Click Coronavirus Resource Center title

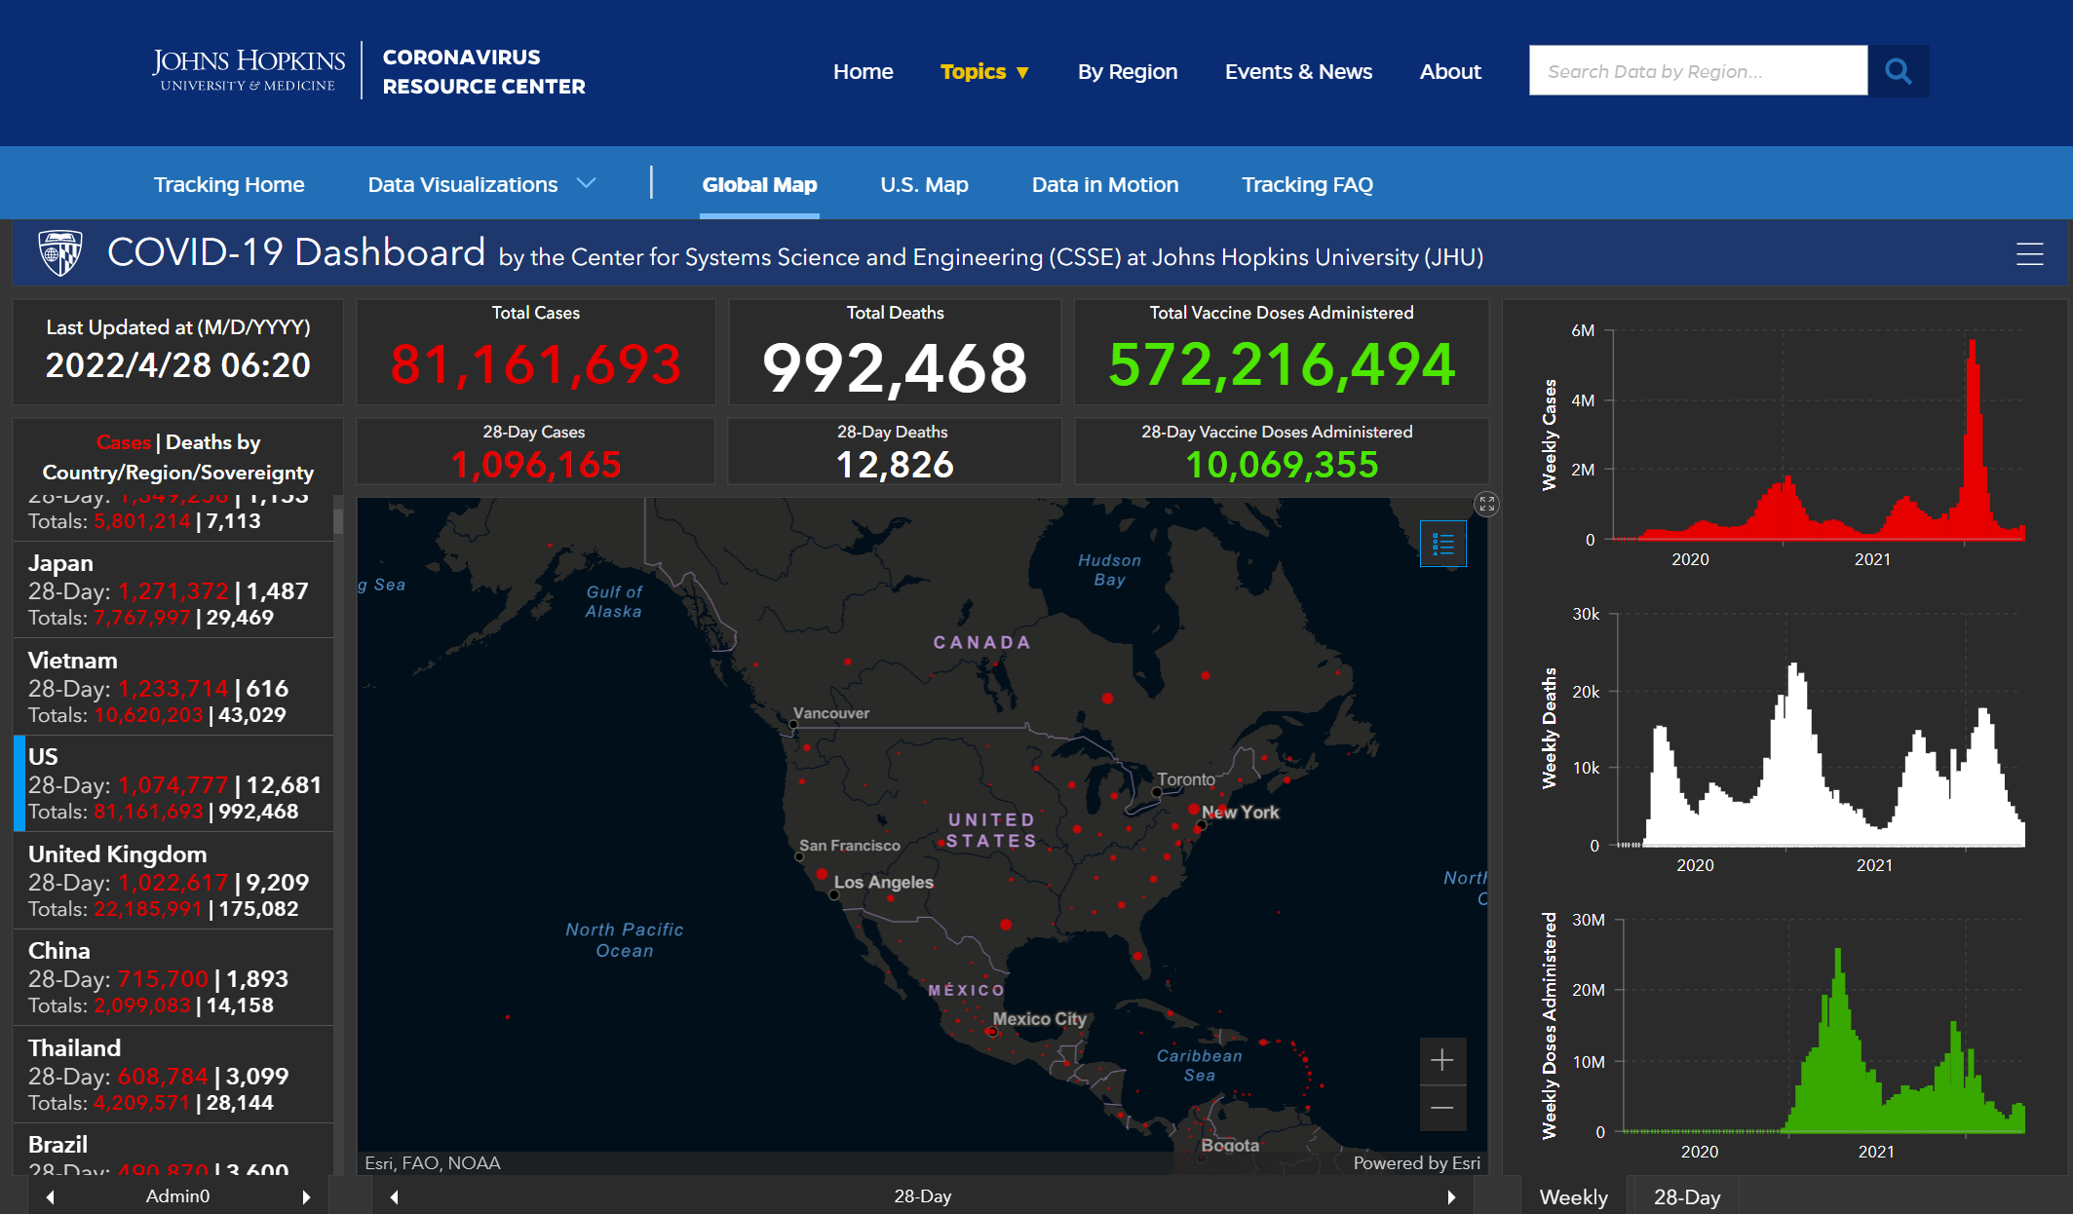pos(483,71)
